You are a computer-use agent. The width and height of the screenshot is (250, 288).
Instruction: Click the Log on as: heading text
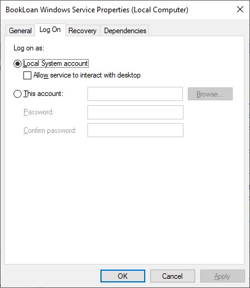pyautogui.click(x=29, y=48)
